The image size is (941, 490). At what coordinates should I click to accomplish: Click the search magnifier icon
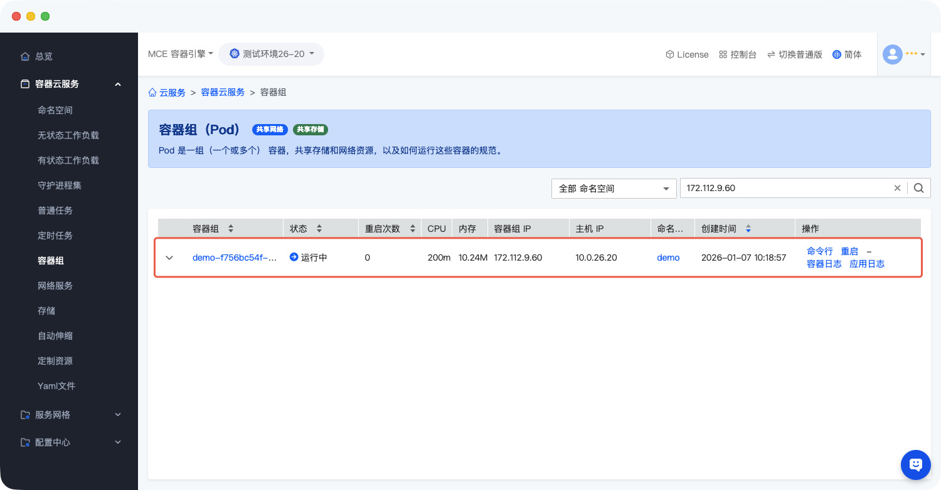[x=918, y=188]
